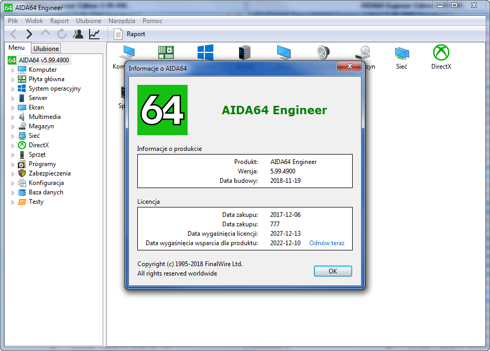Click the Up level arrow icon

point(46,33)
